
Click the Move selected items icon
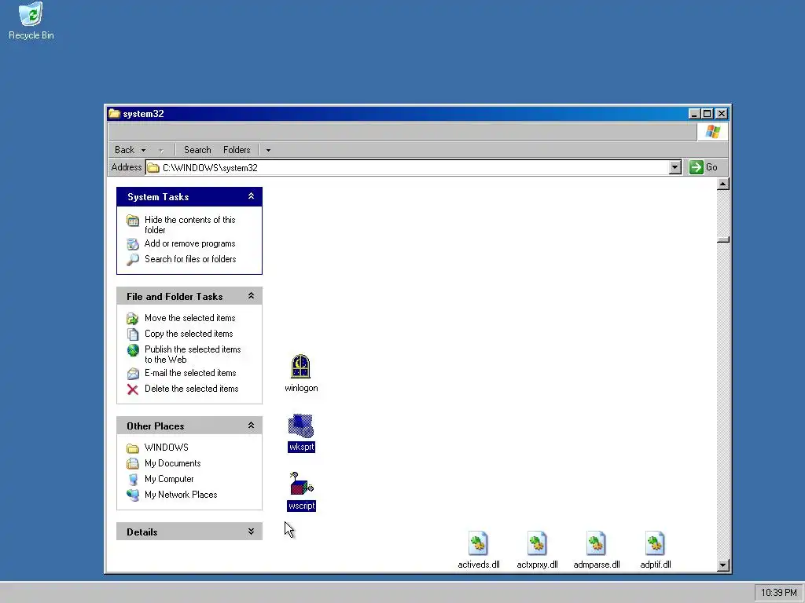tap(132, 319)
